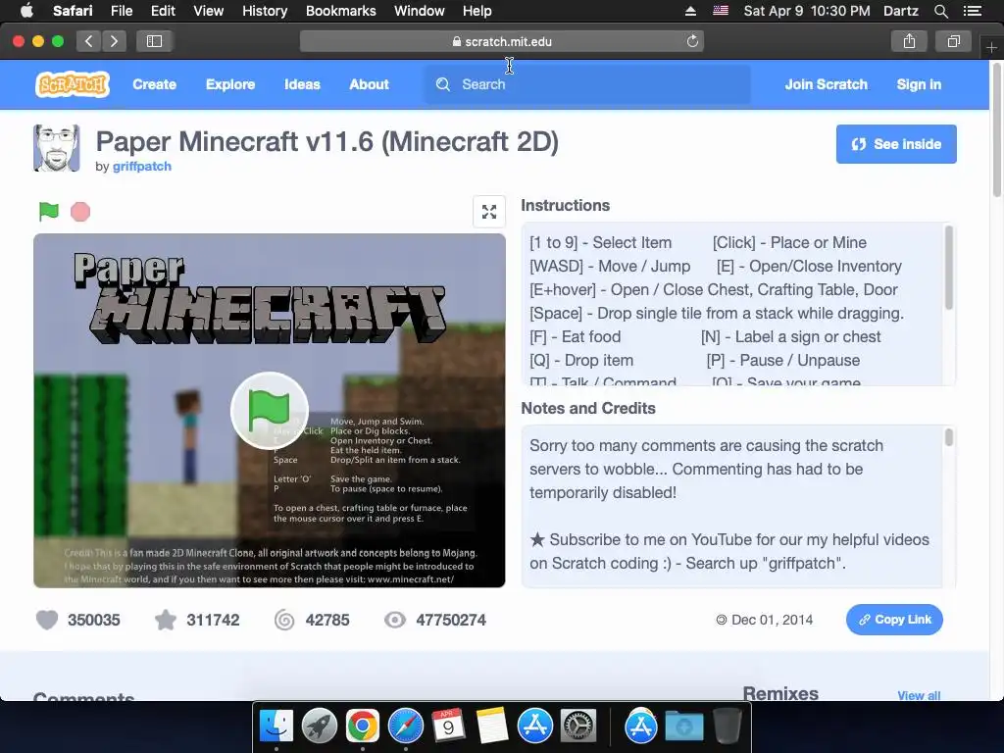The width and height of the screenshot is (1004, 753).
Task: Open the Dartz user menu
Action: coord(901,11)
